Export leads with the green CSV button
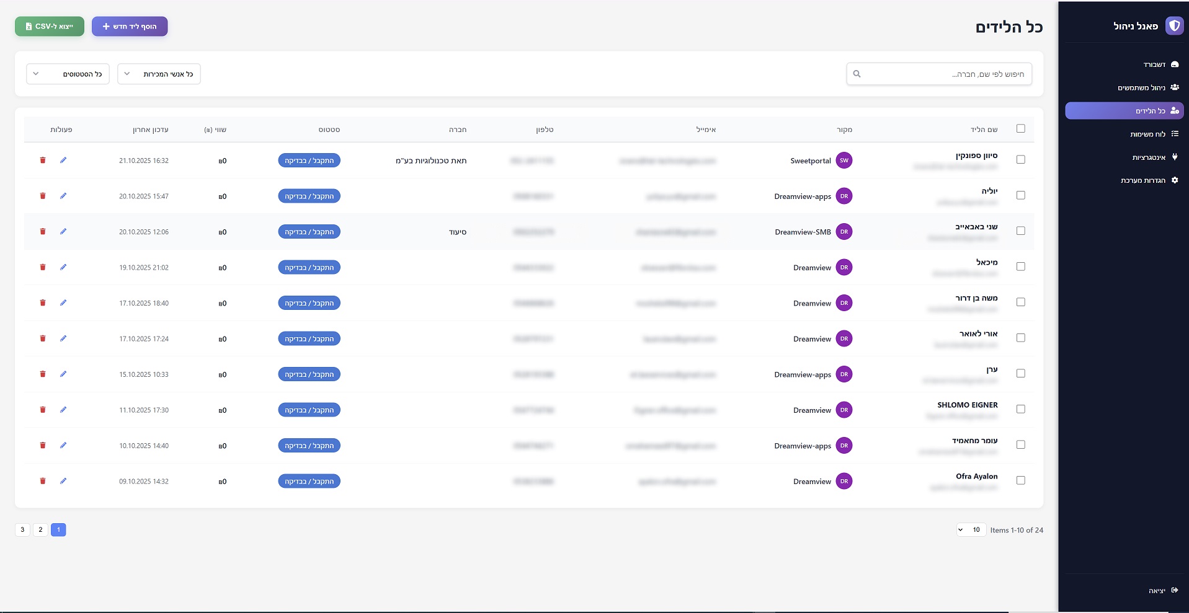 (50, 27)
